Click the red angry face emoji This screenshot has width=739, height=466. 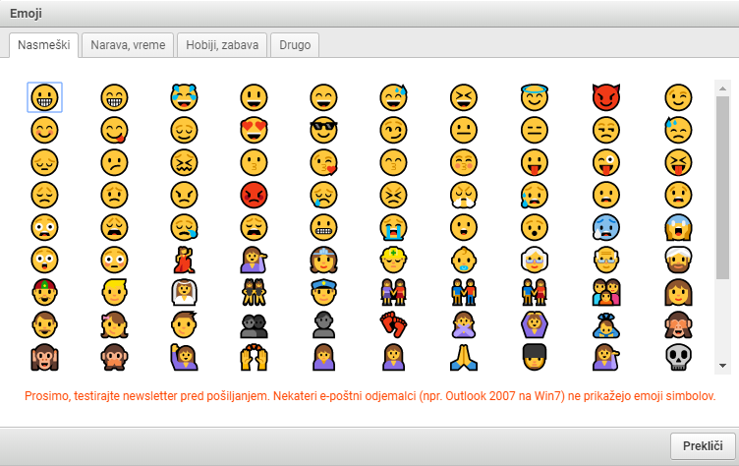click(255, 194)
